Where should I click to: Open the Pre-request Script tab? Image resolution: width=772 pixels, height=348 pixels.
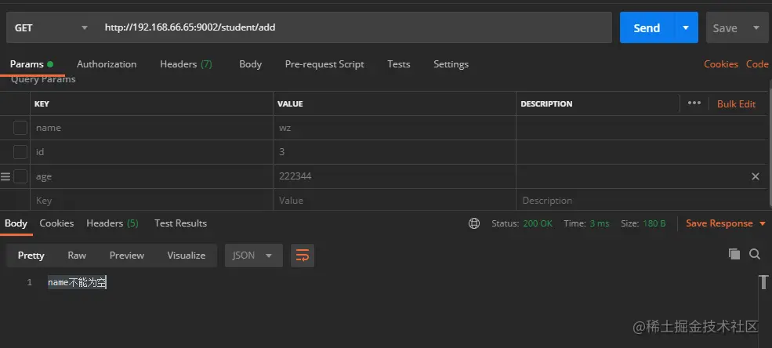(324, 64)
